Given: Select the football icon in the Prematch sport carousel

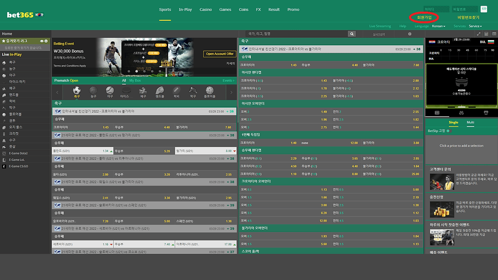Looking at the screenshot, I should (77, 90).
